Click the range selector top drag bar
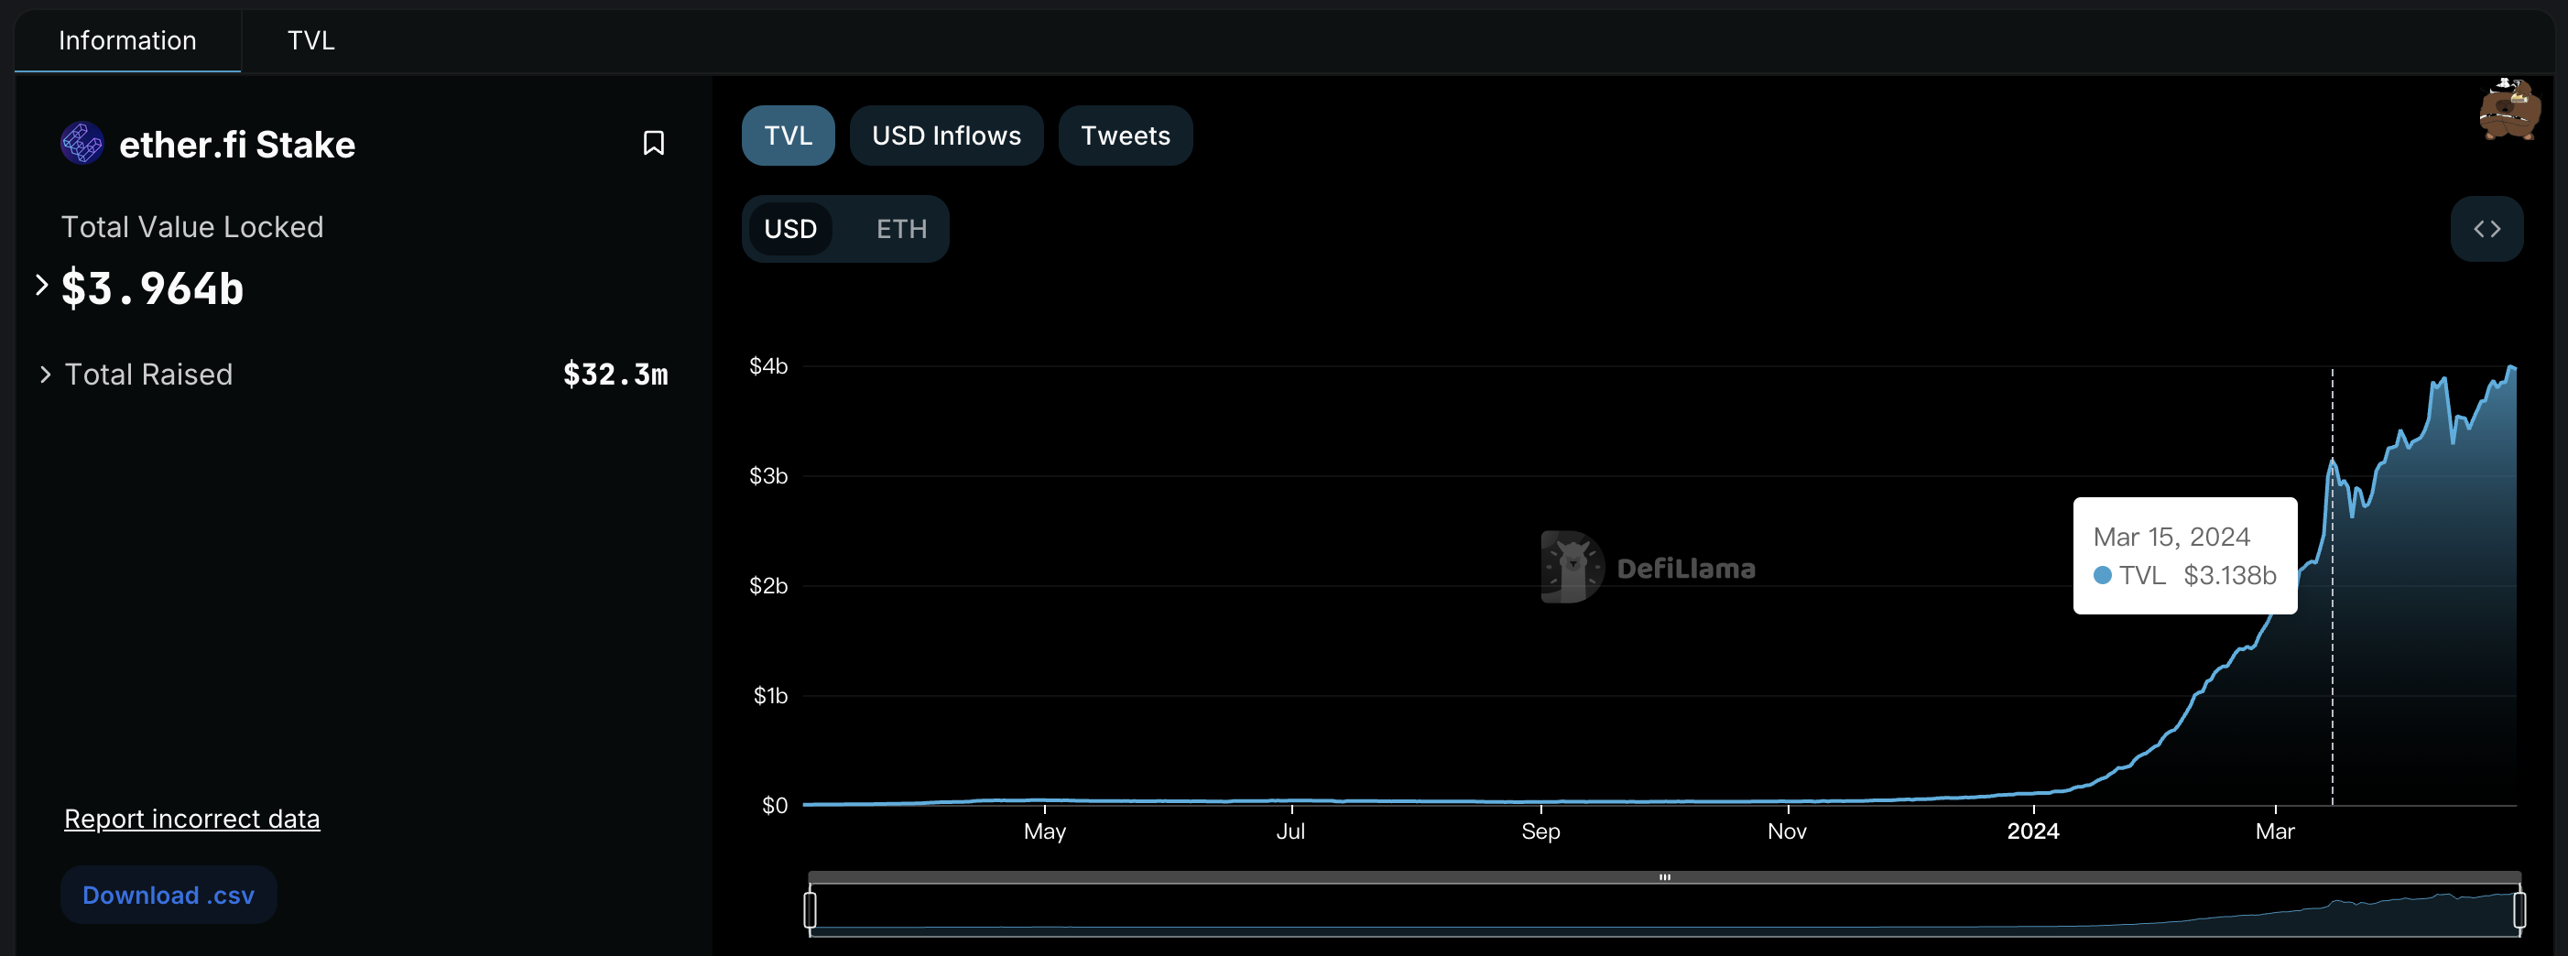Image resolution: width=2568 pixels, height=956 pixels. [x=1664, y=877]
